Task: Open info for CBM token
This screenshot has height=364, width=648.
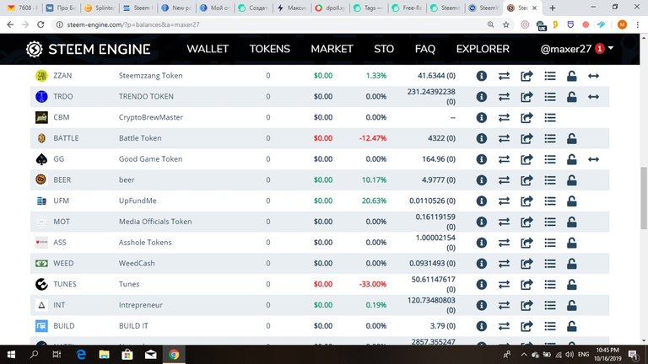Action: [482, 118]
